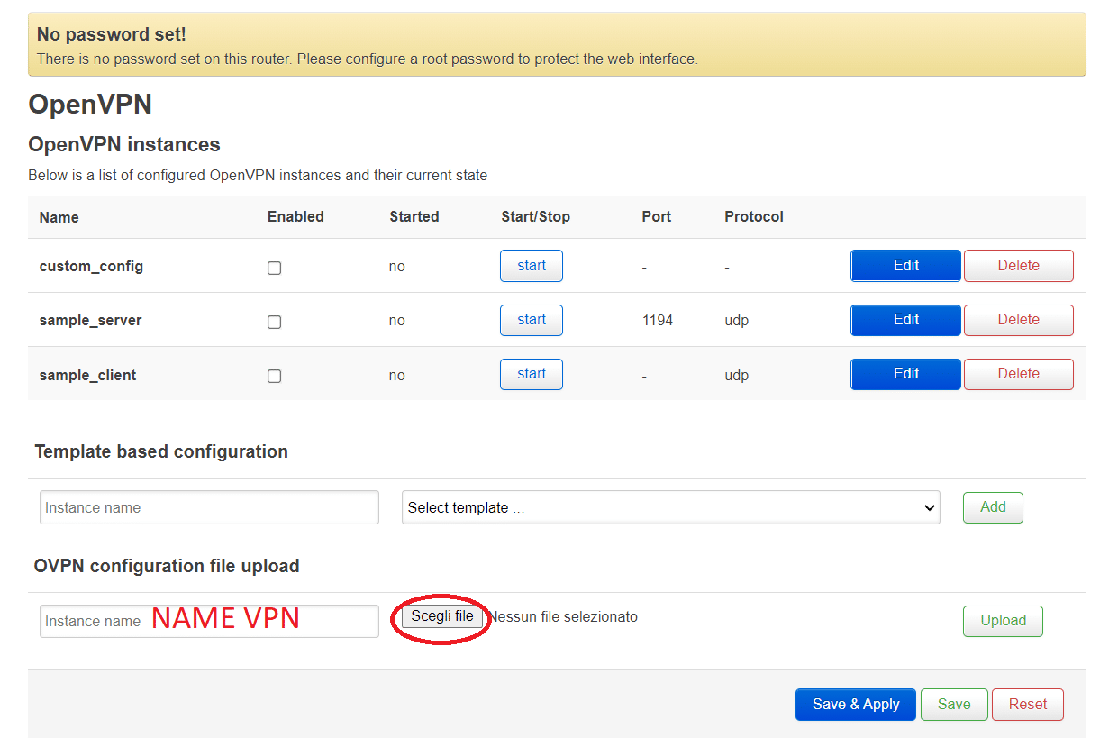1118x738 pixels.
Task: Enable the custom_config instance checkbox
Action: coord(275,268)
